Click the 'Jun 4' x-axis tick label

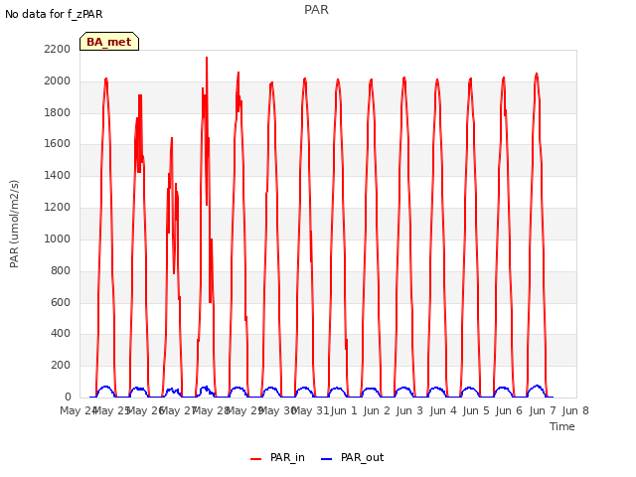(443, 410)
